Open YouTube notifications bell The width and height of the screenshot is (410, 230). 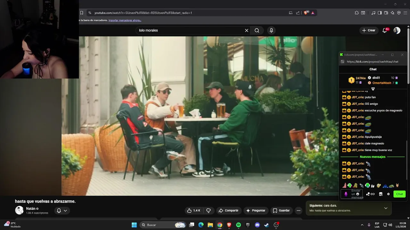click(385, 30)
